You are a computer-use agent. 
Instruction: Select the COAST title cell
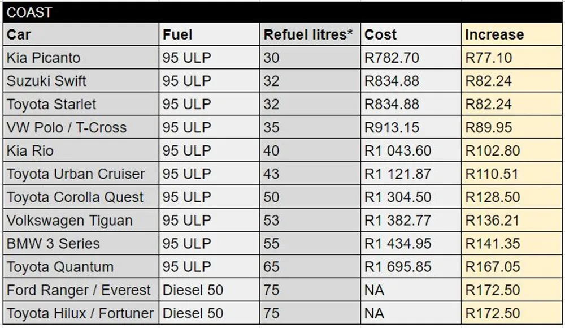click(x=282, y=12)
